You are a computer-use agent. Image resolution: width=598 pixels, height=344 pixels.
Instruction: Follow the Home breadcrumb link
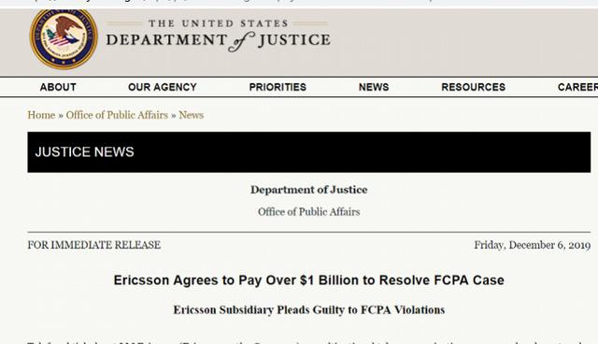(41, 115)
